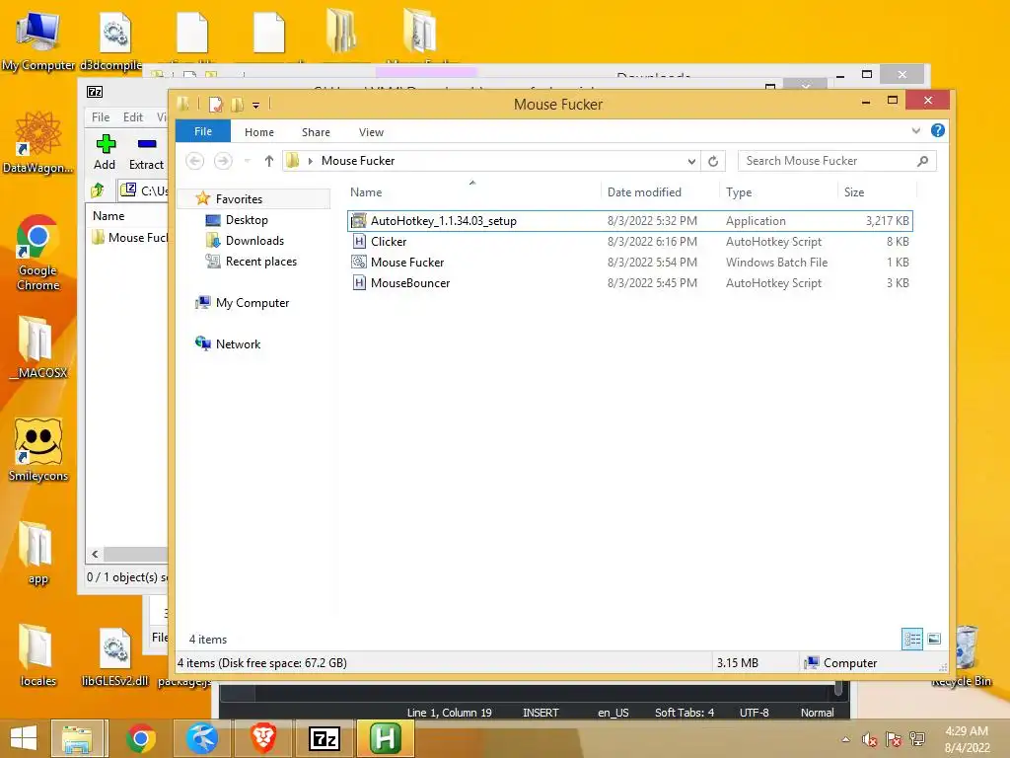Open the File ribbon tab
The image size is (1010, 758).
pyautogui.click(x=203, y=131)
